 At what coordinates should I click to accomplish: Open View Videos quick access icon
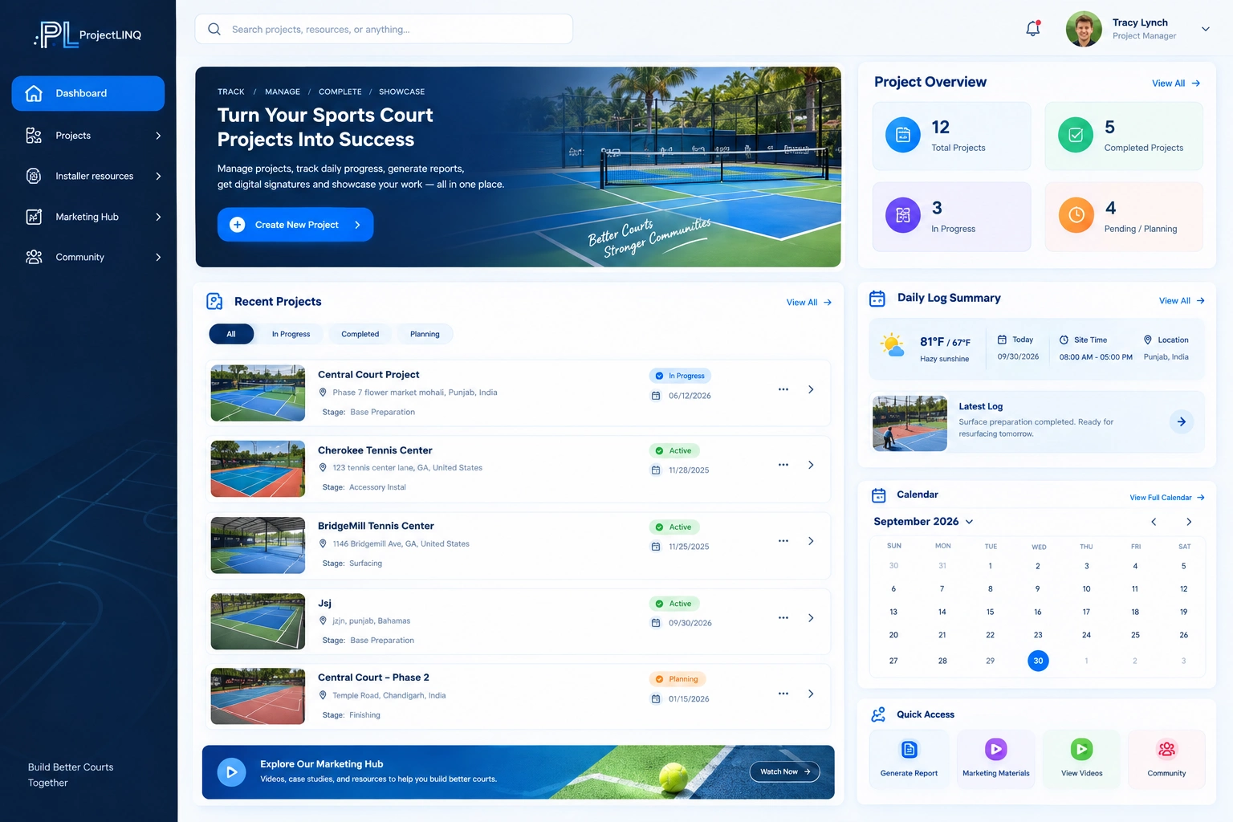coord(1081,750)
